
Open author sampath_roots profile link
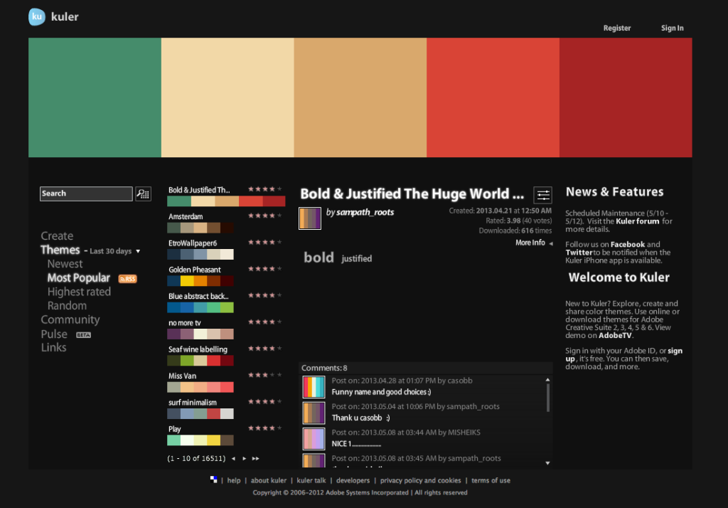[x=365, y=212]
